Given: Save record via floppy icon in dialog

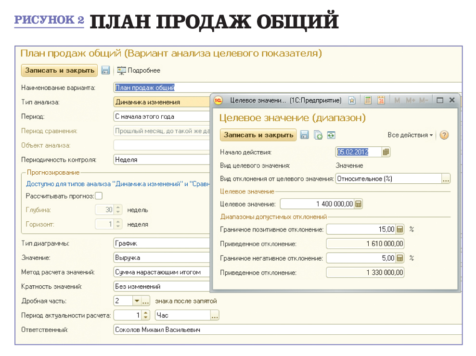Looking at the screenshot, I should click(305, 135).
